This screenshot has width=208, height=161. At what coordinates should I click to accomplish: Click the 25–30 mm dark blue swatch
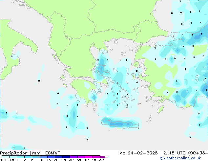click(66, 157)
